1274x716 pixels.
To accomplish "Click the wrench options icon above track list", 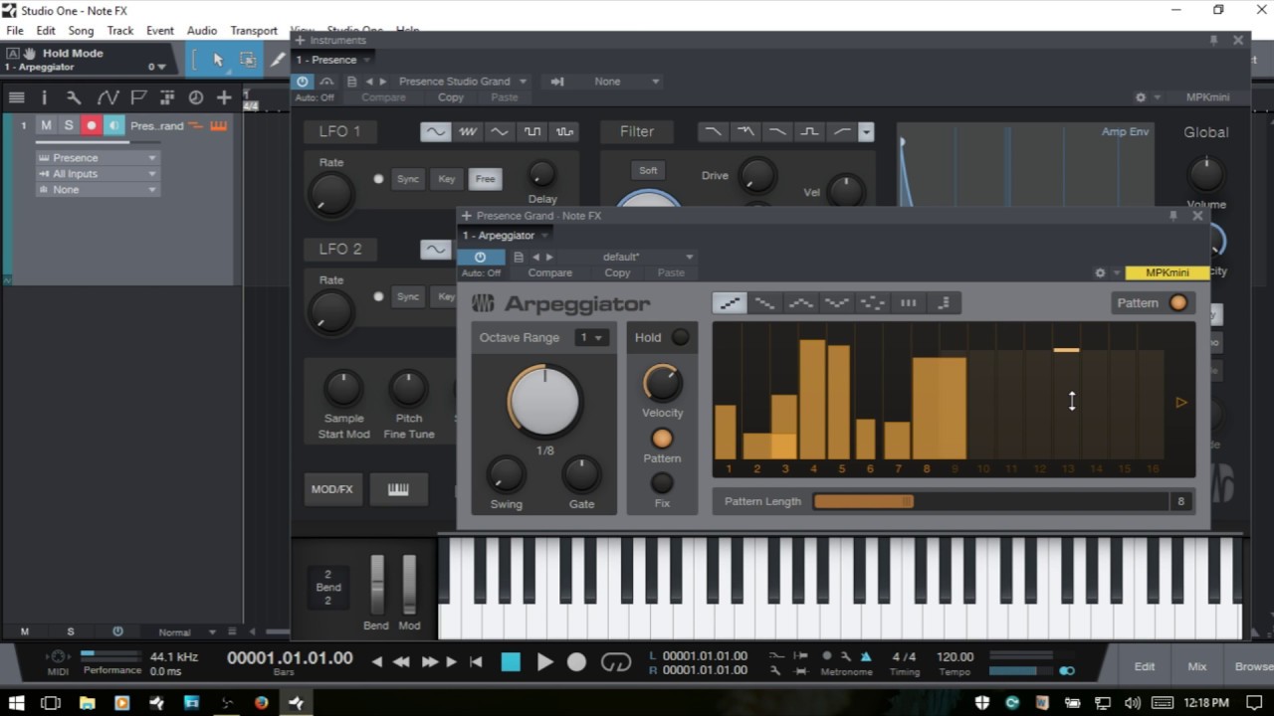I will click(x=74, y=97).
